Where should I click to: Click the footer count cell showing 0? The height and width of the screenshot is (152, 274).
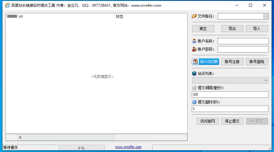coord(66,137)
